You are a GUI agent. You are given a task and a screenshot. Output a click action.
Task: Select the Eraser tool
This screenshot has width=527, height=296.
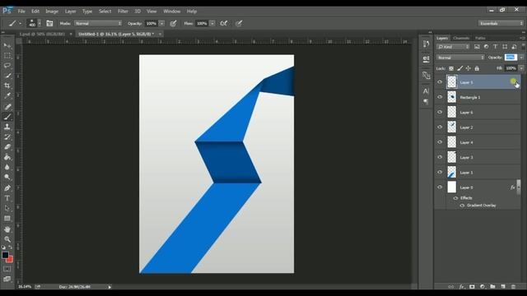pyautogui.click(x=7, y=147)
